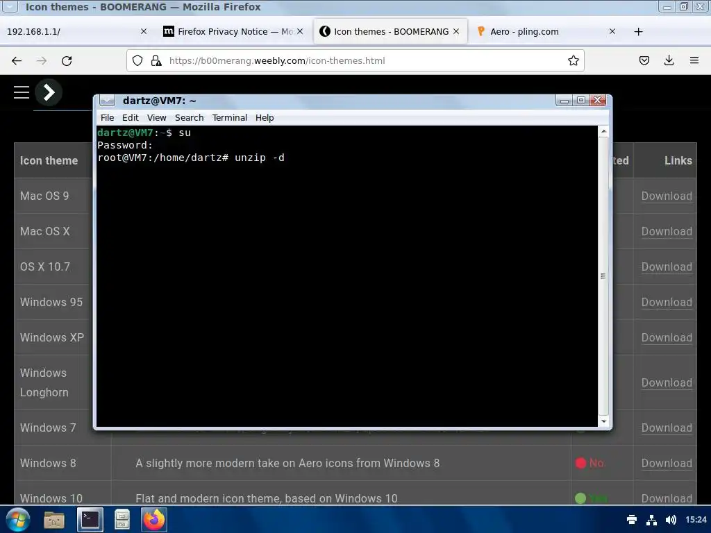Open the Pocket icon in Firefox toolbar
The width and height of the screenshot is (711, 533).
click(x=644, y=61)
